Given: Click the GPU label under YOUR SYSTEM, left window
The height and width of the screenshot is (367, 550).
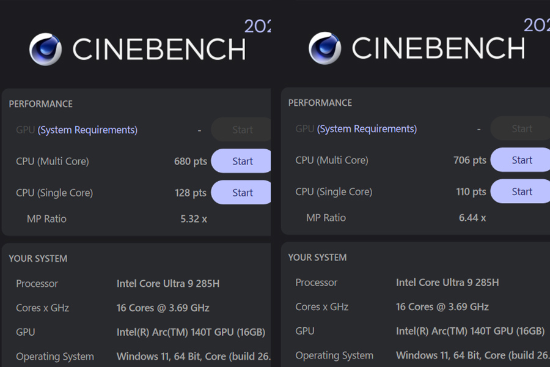Looking at the screenshot, I should click(26, 332).
